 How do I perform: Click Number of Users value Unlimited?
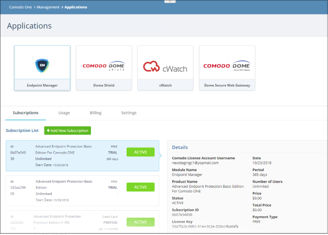(x=261, y=186)
